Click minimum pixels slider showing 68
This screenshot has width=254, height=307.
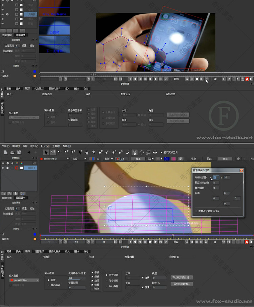[77, 278]
